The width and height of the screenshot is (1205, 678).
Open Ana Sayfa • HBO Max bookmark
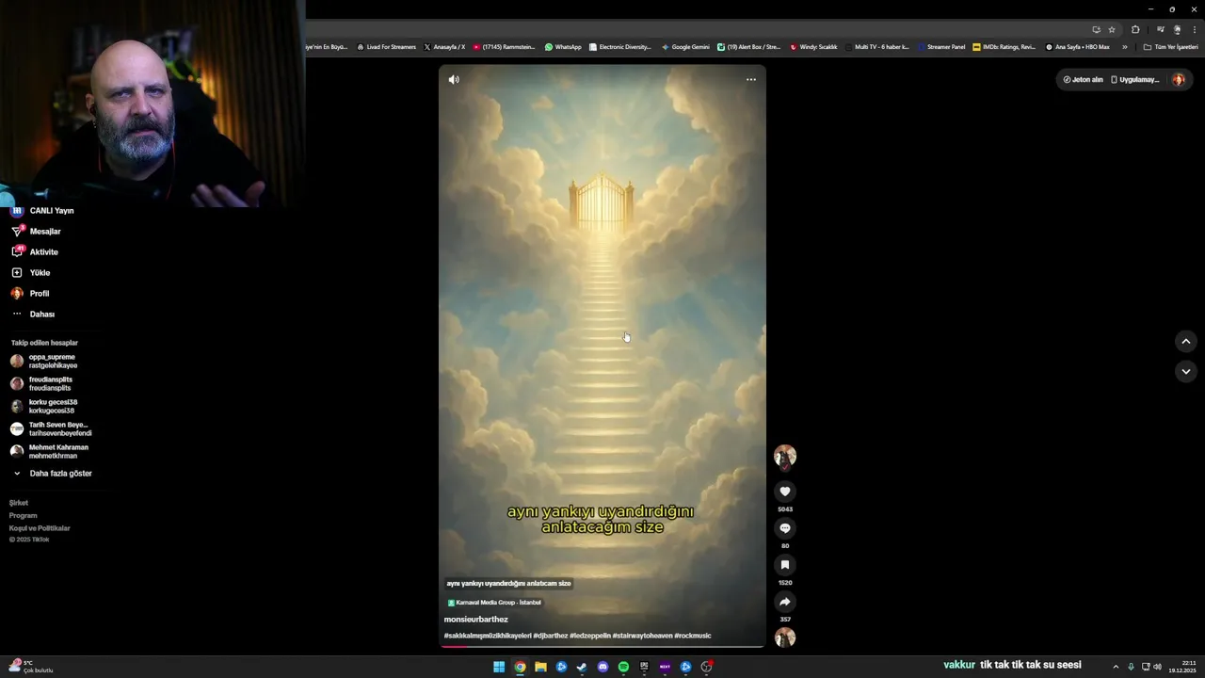[x=1078, y=47]
